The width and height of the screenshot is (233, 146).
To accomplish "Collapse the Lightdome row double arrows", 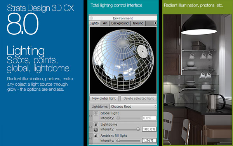I will click(x=90, y=127).
